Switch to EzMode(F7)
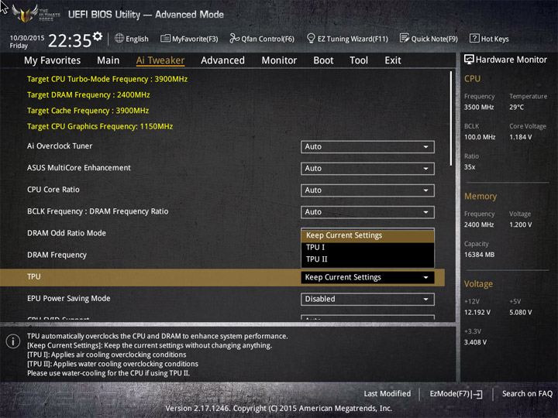Screen dimensions: 558x418 click(x=449, y=394)
